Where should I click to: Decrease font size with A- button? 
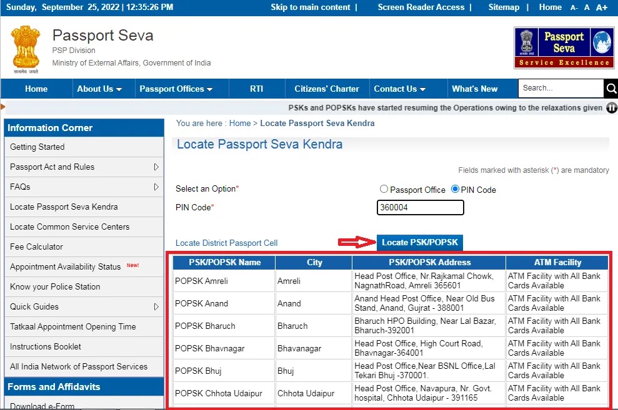pyautogui.click(x=574, y=7)
